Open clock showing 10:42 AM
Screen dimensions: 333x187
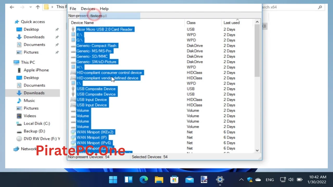pos(317,179)
